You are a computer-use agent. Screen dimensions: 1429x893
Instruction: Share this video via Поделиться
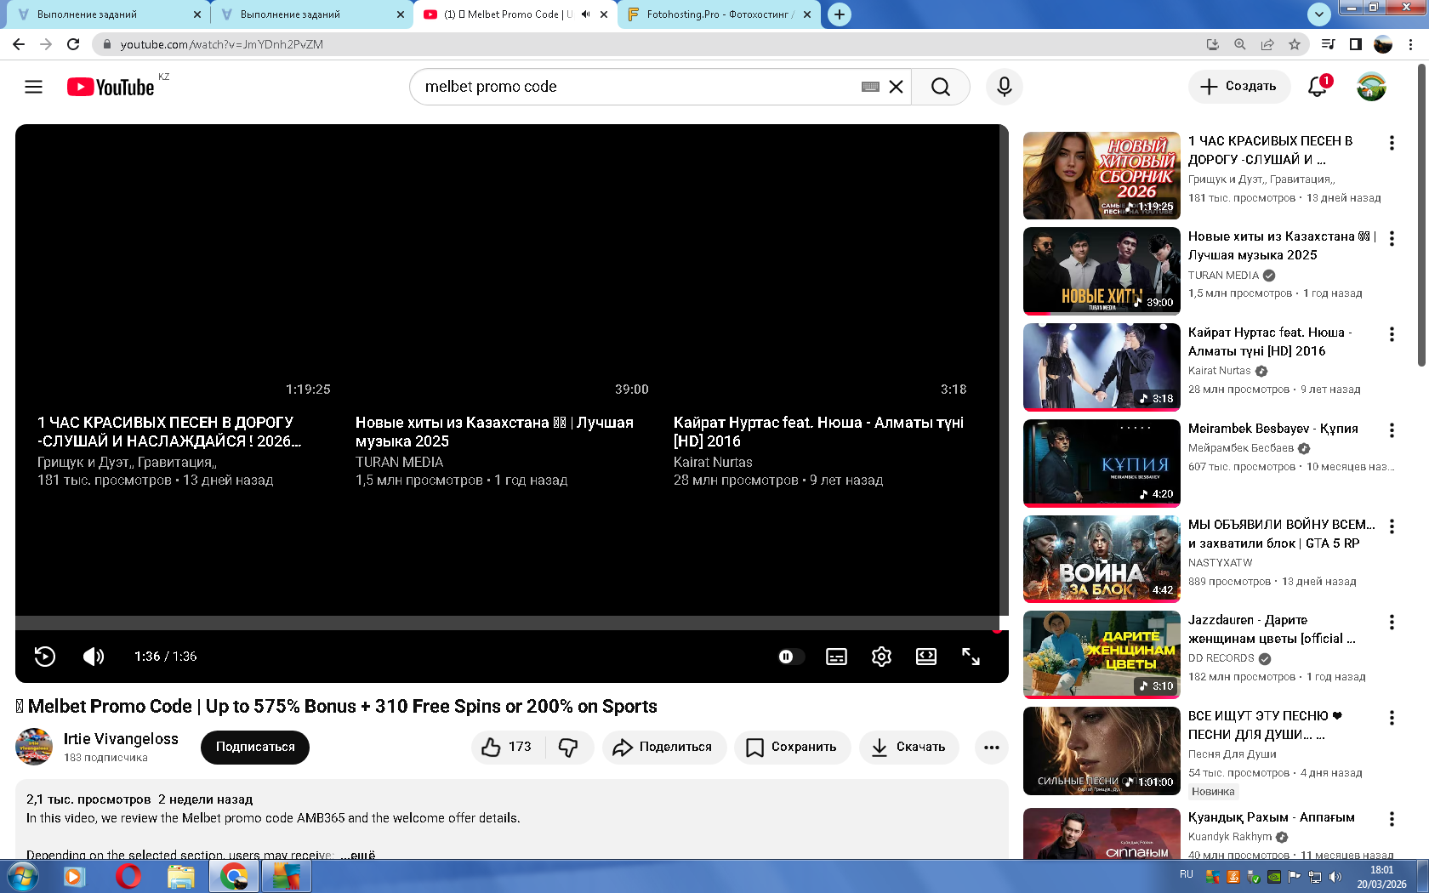coord(664,748)
